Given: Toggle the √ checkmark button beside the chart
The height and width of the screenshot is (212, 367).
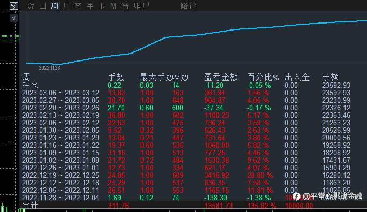Looking at the screenshot, I should [x=13, y=19].
